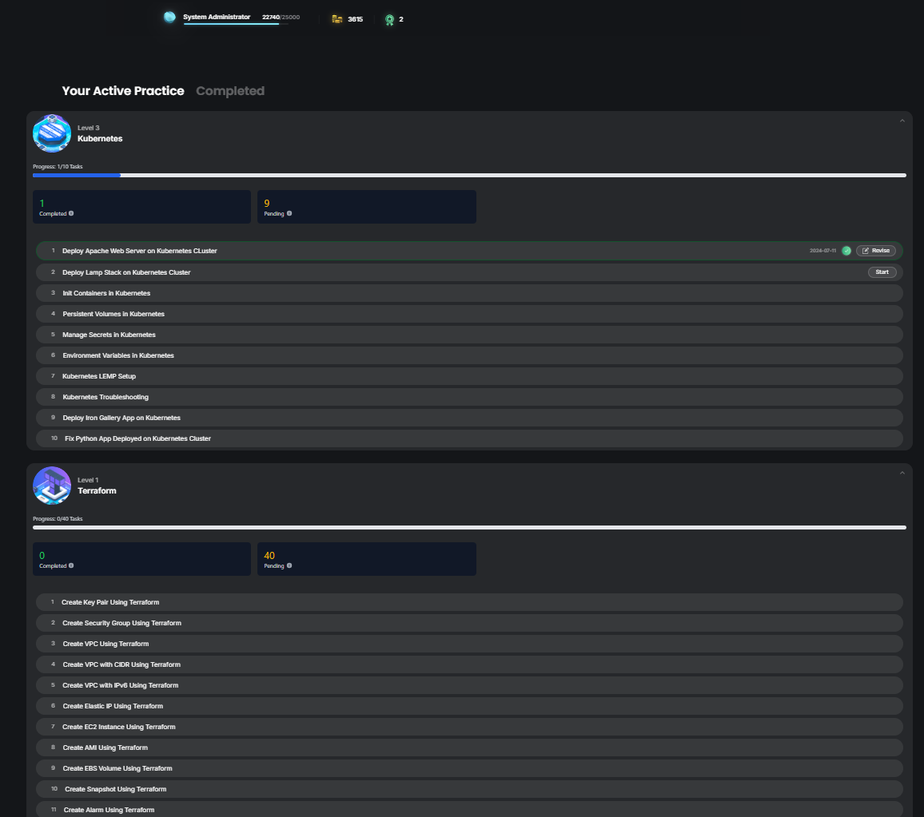Open Create AMI Using Terraform task

click(469, 748)
